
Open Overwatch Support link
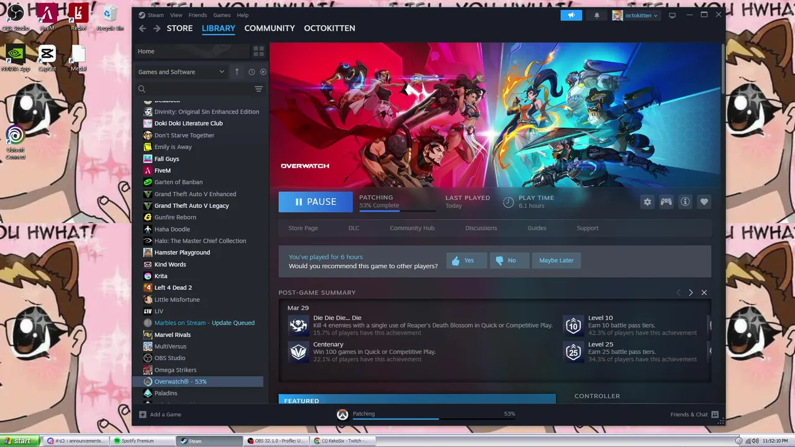[588, 228]
